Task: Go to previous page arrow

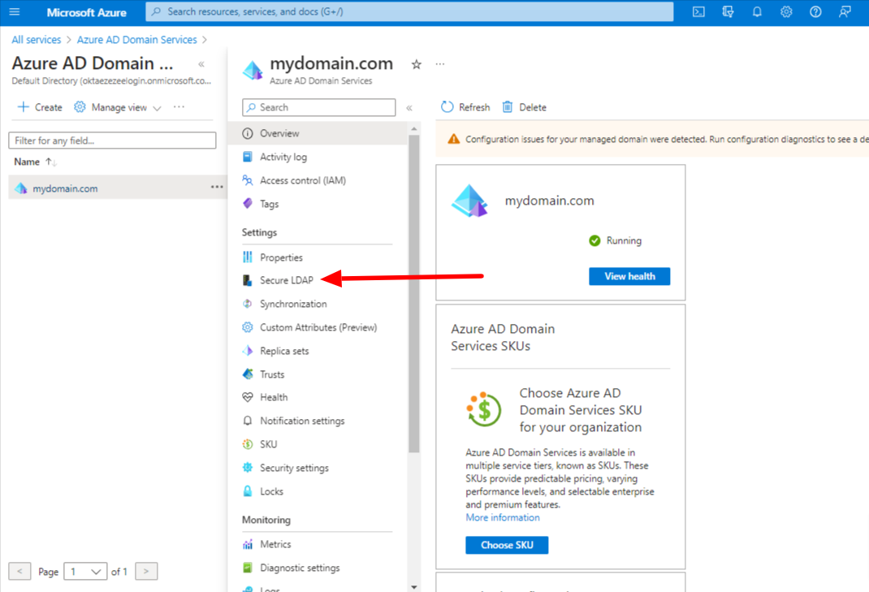Action: [x=19, y=571]
